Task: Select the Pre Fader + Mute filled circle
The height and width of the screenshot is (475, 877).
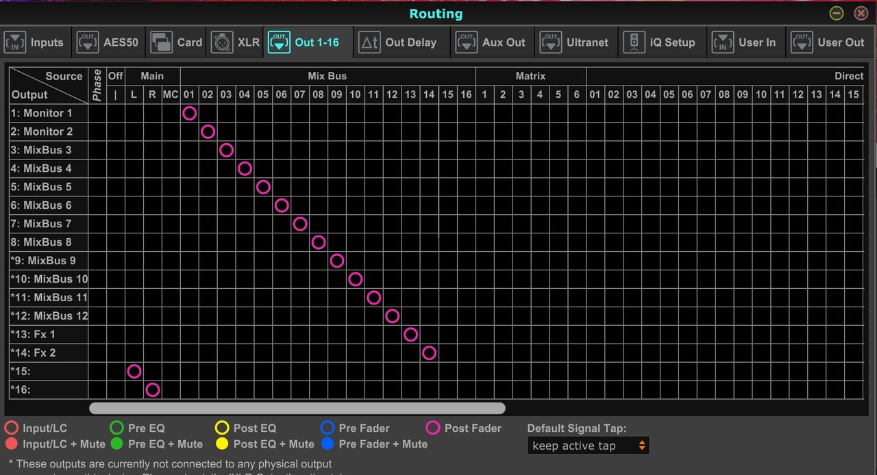Action: point(328,444)
